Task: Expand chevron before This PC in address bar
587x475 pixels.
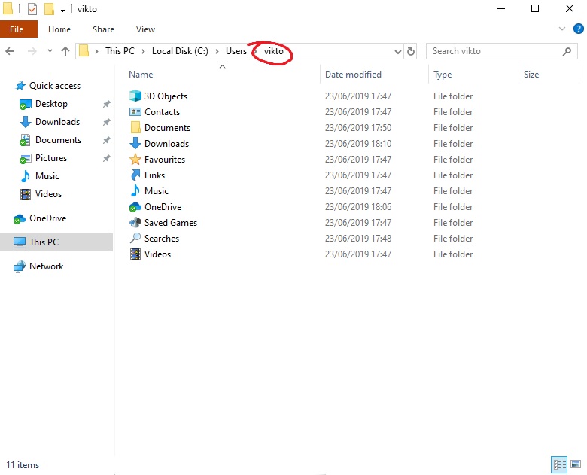Action: (96, 51)
